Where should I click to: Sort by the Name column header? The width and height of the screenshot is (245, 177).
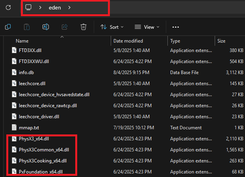point(22,41)
